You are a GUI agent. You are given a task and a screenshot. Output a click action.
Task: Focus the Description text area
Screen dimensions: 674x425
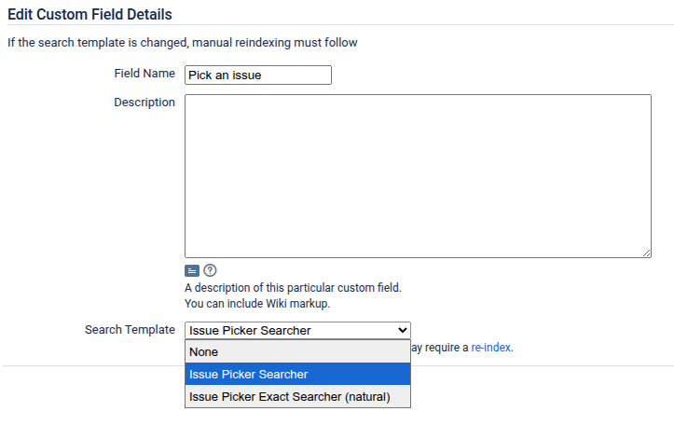tap(418, 175)
